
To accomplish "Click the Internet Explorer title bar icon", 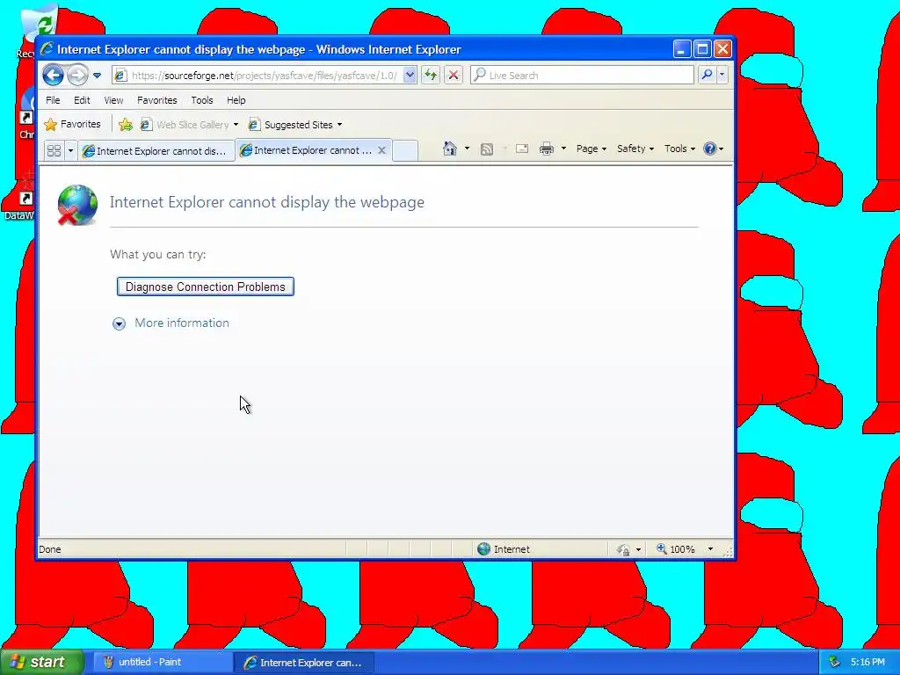I will point(47,49).
